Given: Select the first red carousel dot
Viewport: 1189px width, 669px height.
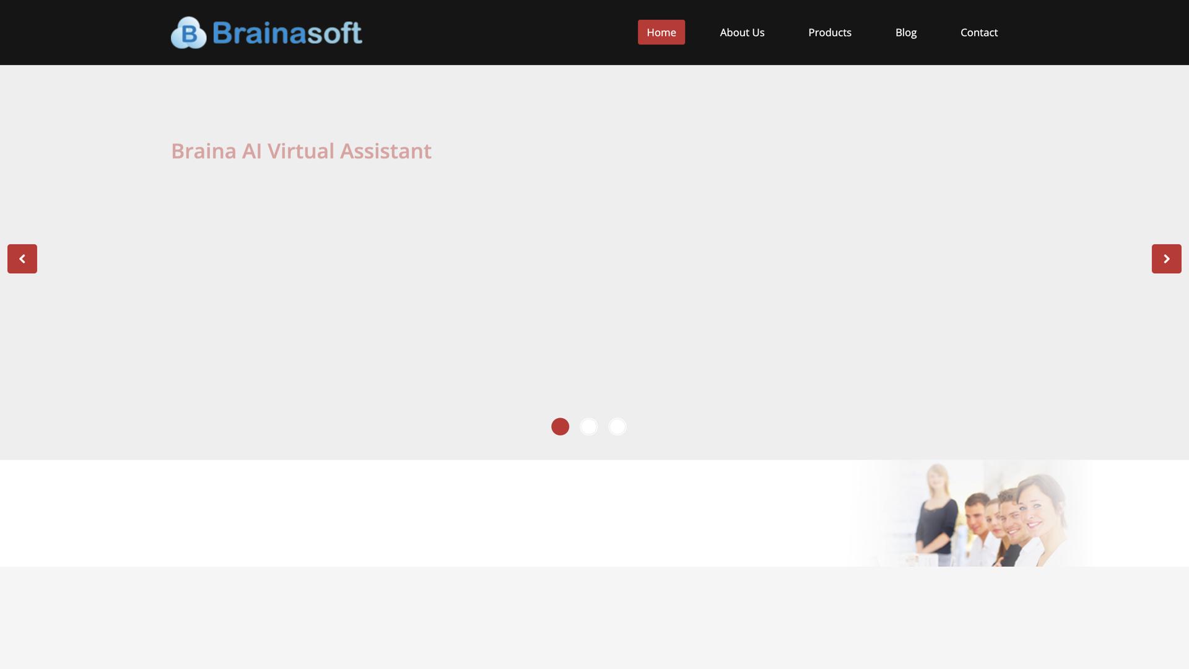Looking at the screenshot, I should click(x=560, y=427).
